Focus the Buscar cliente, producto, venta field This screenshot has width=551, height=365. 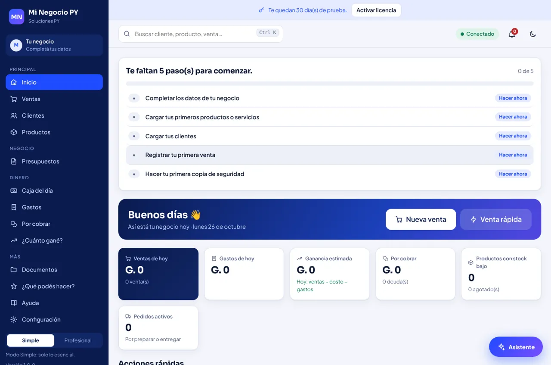coord(201,34)
